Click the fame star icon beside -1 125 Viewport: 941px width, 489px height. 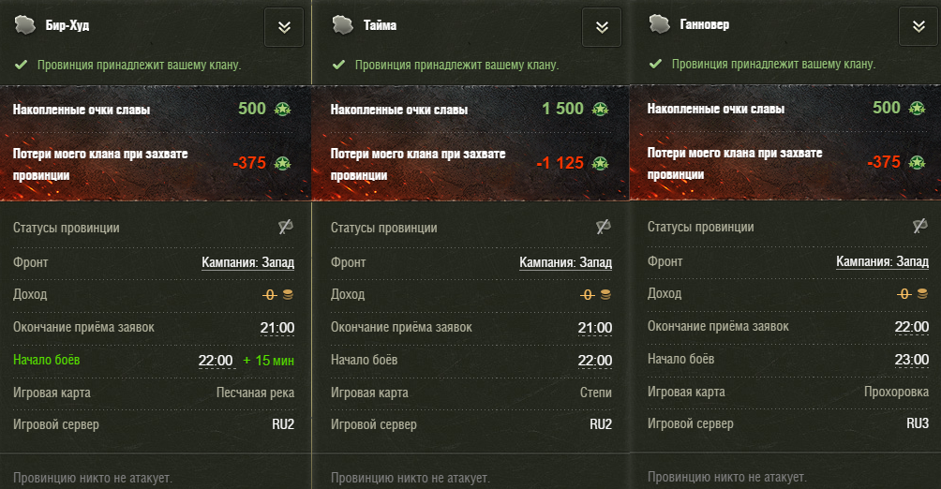[600, 163]
